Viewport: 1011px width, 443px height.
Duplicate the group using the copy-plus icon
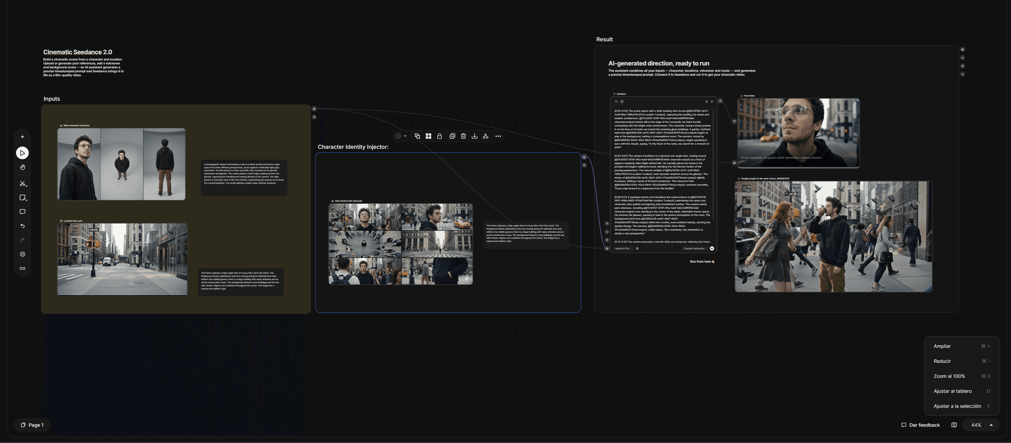click(x=452, y=136)
